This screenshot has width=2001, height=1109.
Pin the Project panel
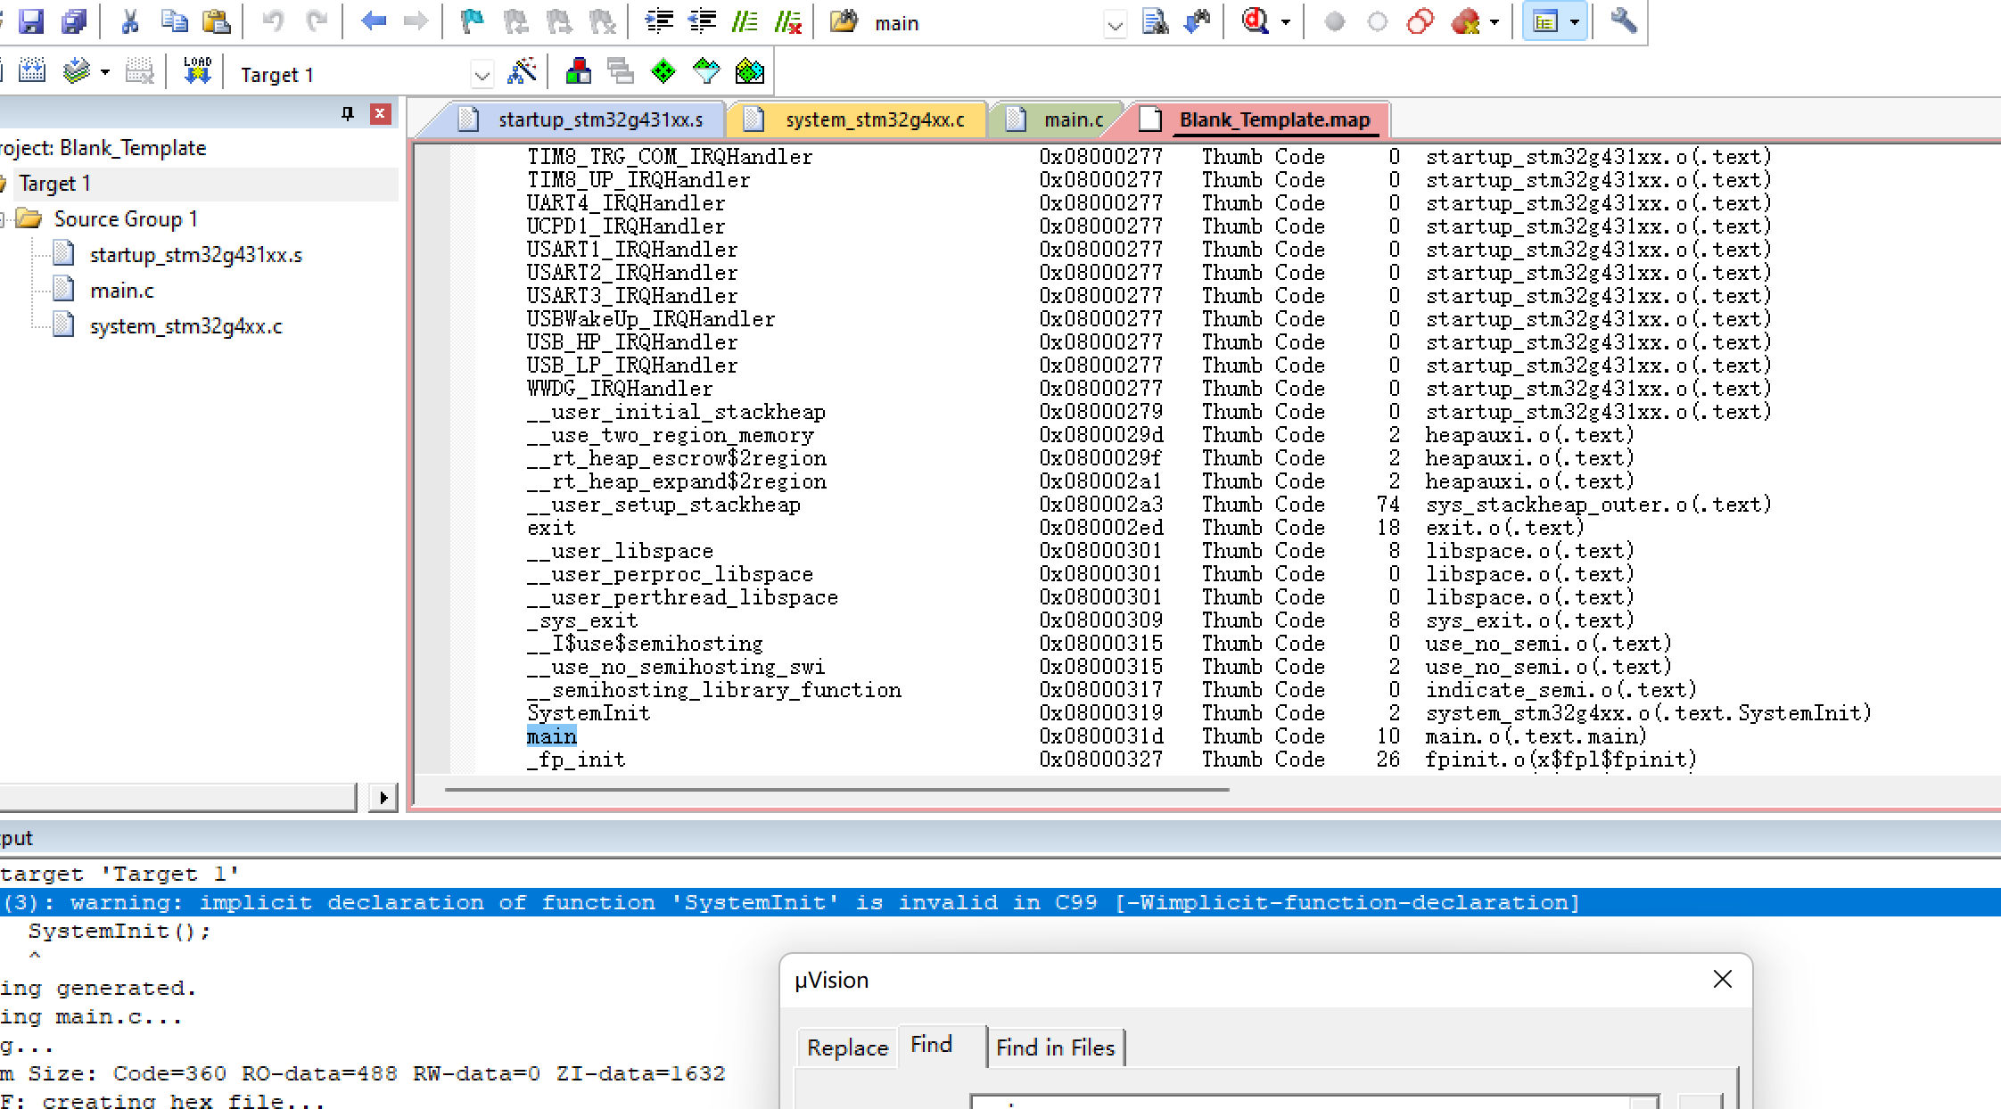(x=348, y=113)
